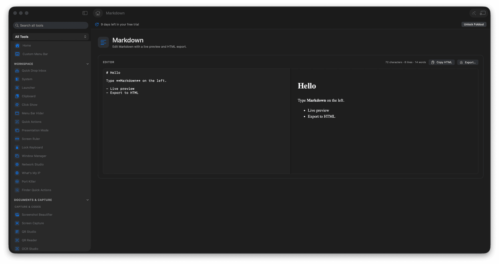Open the All Tools dropdown
Screen dimensions: 499x264
tap(51, 37)
